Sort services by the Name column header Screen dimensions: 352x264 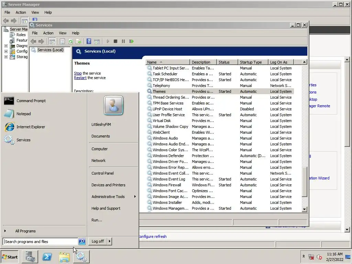[167, 62]
